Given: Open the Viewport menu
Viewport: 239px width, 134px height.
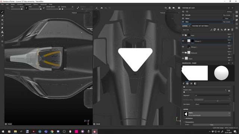Looking at the screenshot, I should [x=28, y=4].
